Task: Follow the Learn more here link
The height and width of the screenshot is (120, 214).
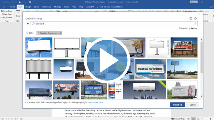Action: point(95,102)
